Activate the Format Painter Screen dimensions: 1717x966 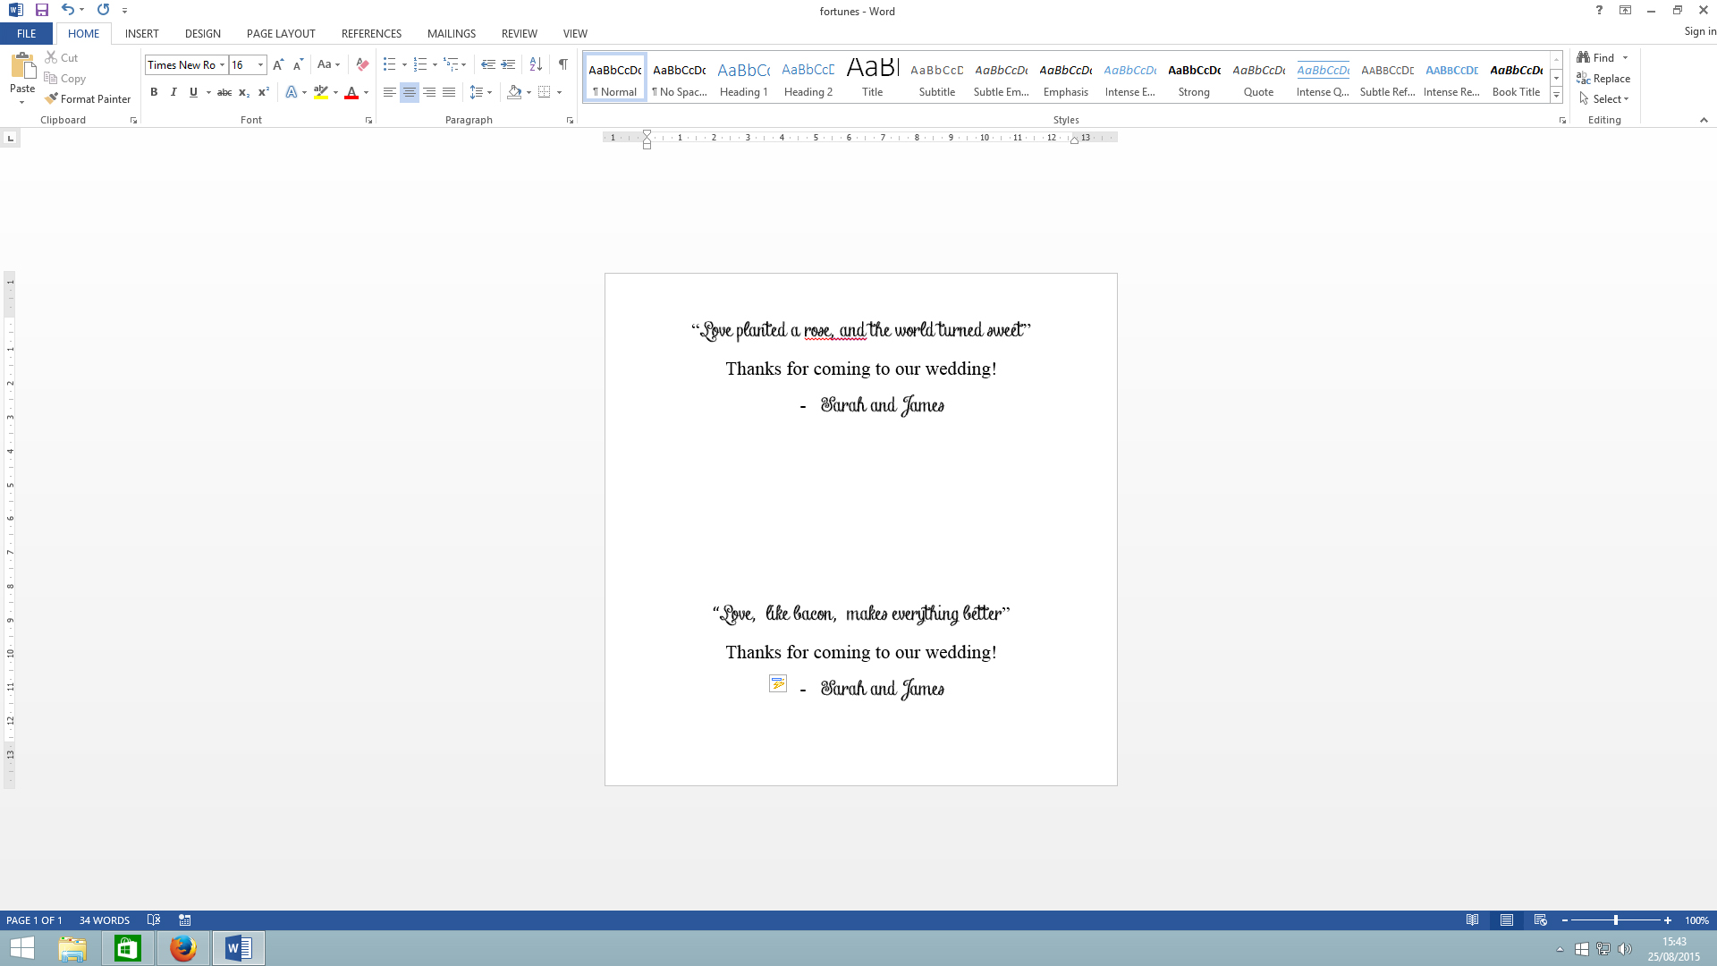(x=88, y=98)
